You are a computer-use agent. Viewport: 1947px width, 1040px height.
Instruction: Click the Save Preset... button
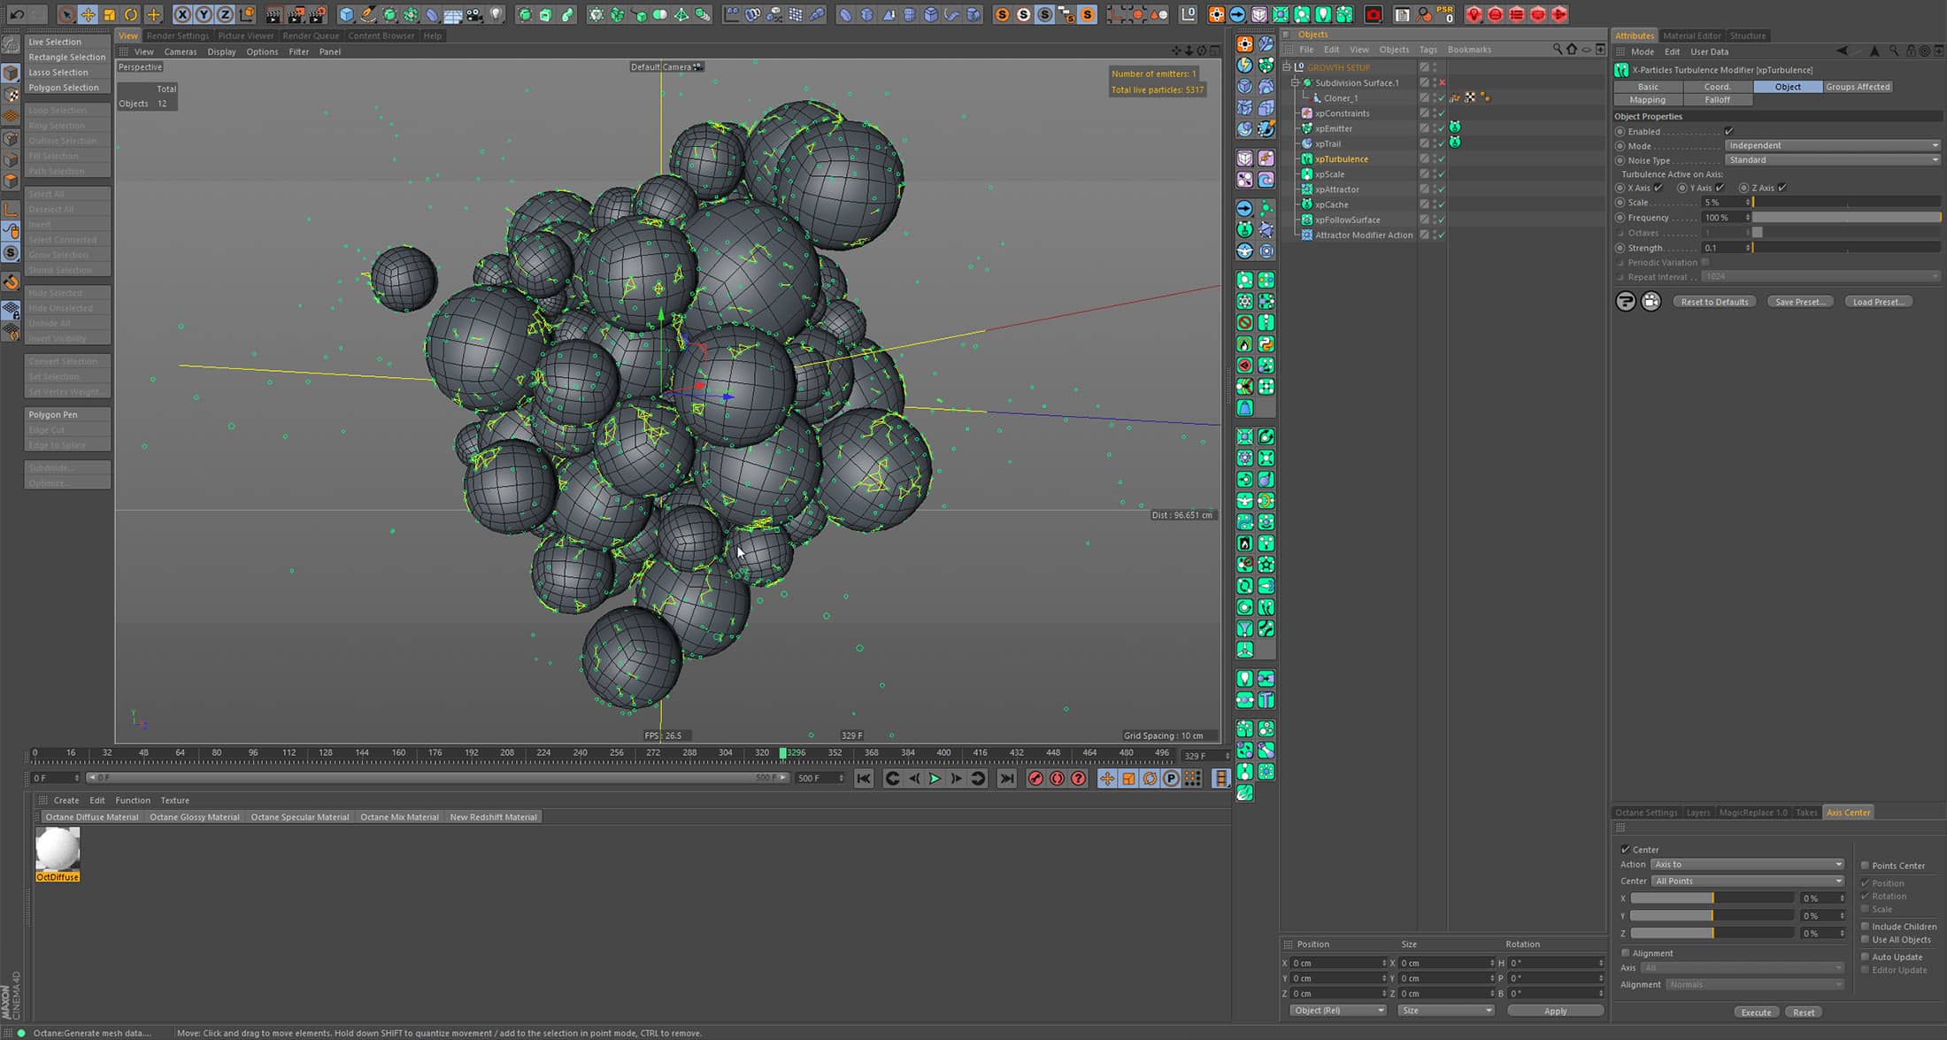click(1800, 302)
